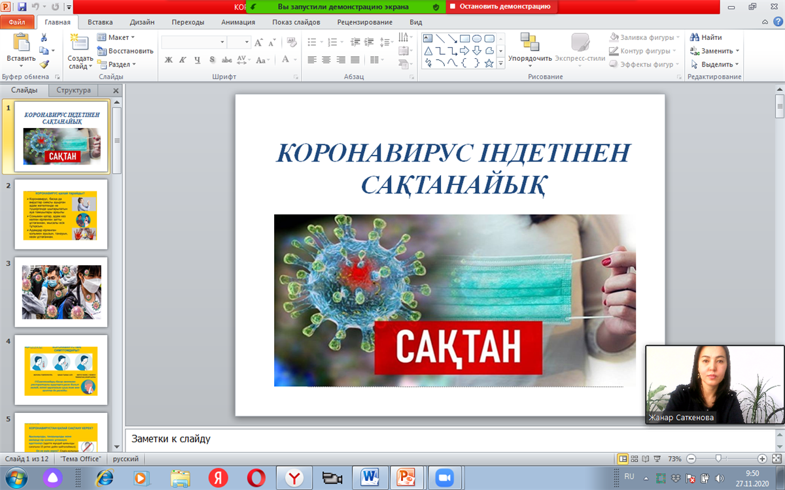Click the Восстановить slide reset button
The height and width of the screenshot is (490, 785).
(125, 51)
